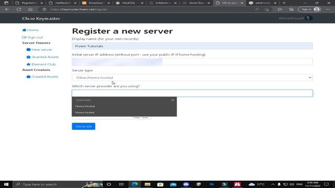Open the Favorites star toolbar icon
This screenshot has height=188, width=335.
(280, 9)
